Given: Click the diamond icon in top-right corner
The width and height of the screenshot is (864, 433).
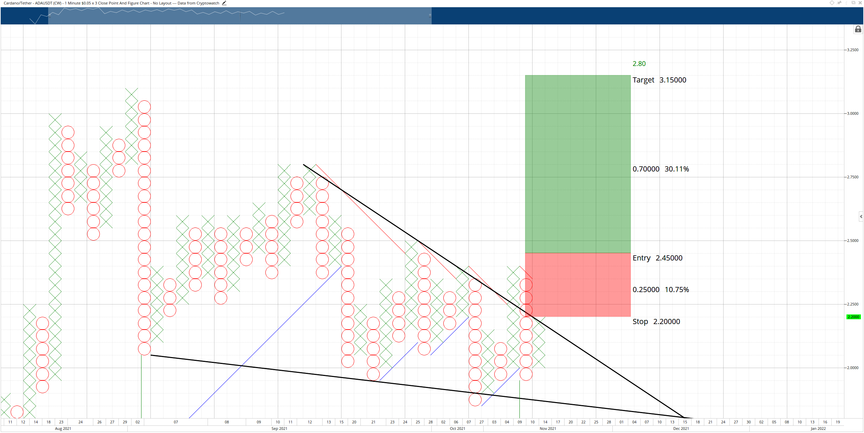Looking at the screenshot, I should point(832,3).
